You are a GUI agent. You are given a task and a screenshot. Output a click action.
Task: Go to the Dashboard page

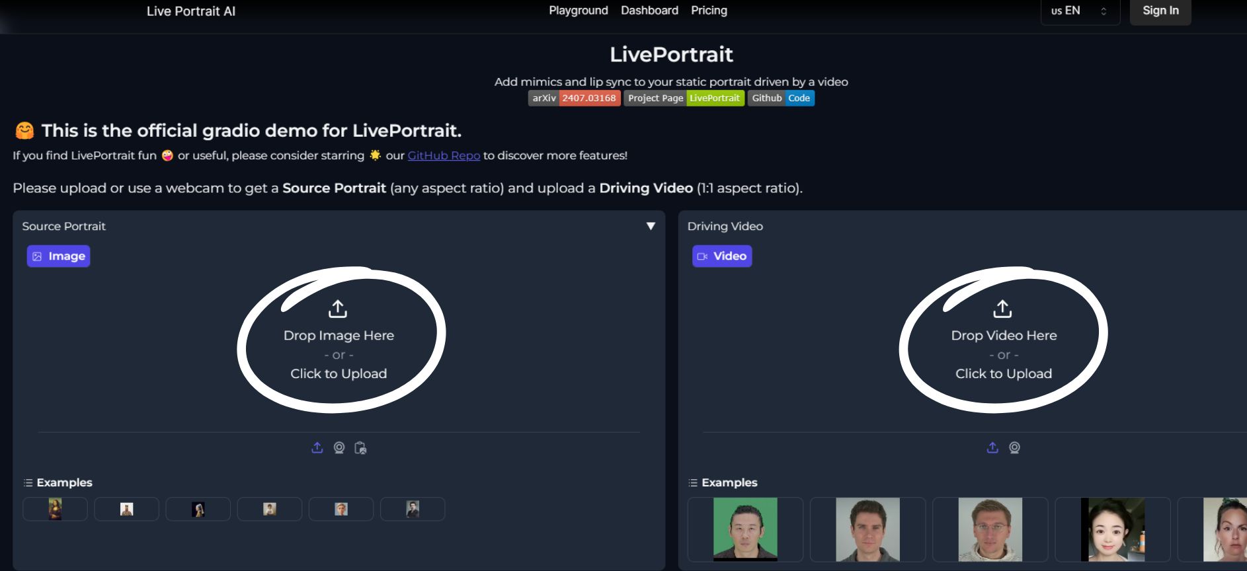pyautogui.click(x=649, y=11)
